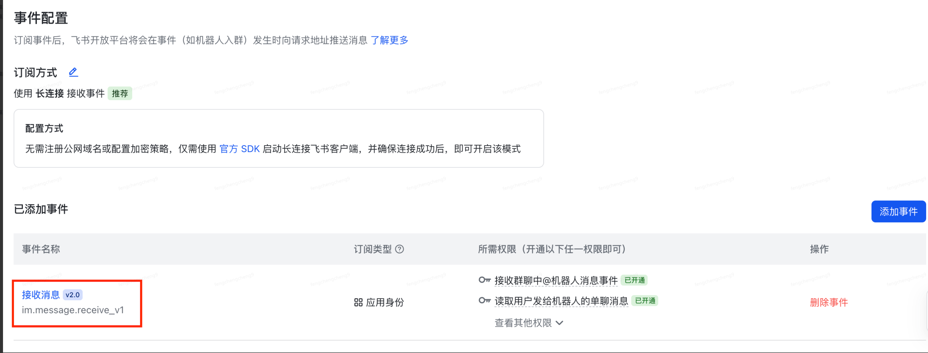Click 删除事件 to delete the event
This screenshot has width=928, height=353.
[x=829, y=303]
